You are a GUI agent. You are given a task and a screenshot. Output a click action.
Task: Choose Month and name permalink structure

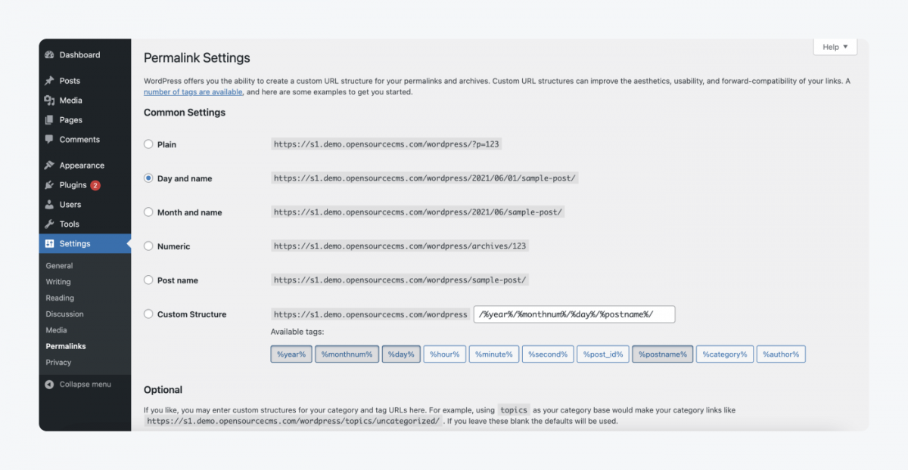[x=148, y=212]
